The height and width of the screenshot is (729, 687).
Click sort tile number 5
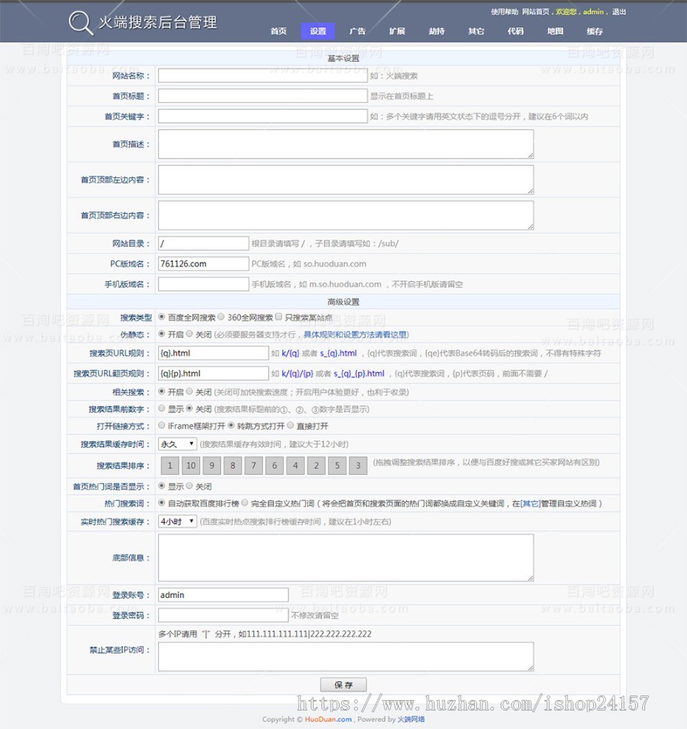coord(337,466)
